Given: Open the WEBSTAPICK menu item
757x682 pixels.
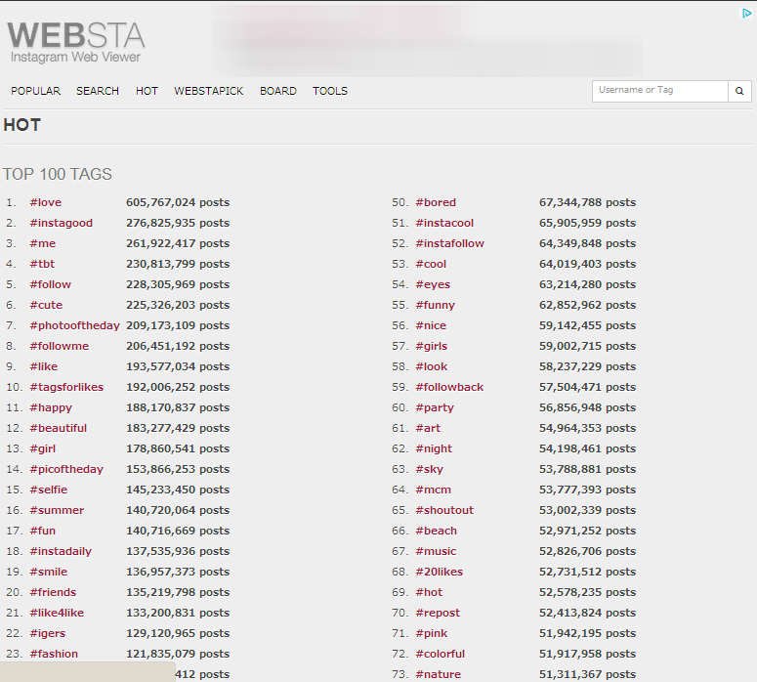Looking at the screenshot, I should pos(208,91).
